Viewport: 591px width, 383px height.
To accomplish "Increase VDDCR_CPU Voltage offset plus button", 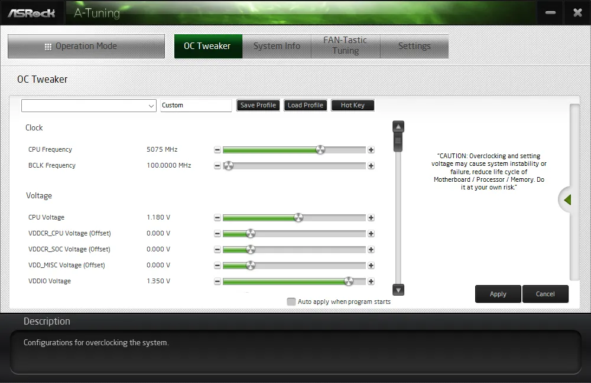I will pyautogui.click(x=371, y=234).
